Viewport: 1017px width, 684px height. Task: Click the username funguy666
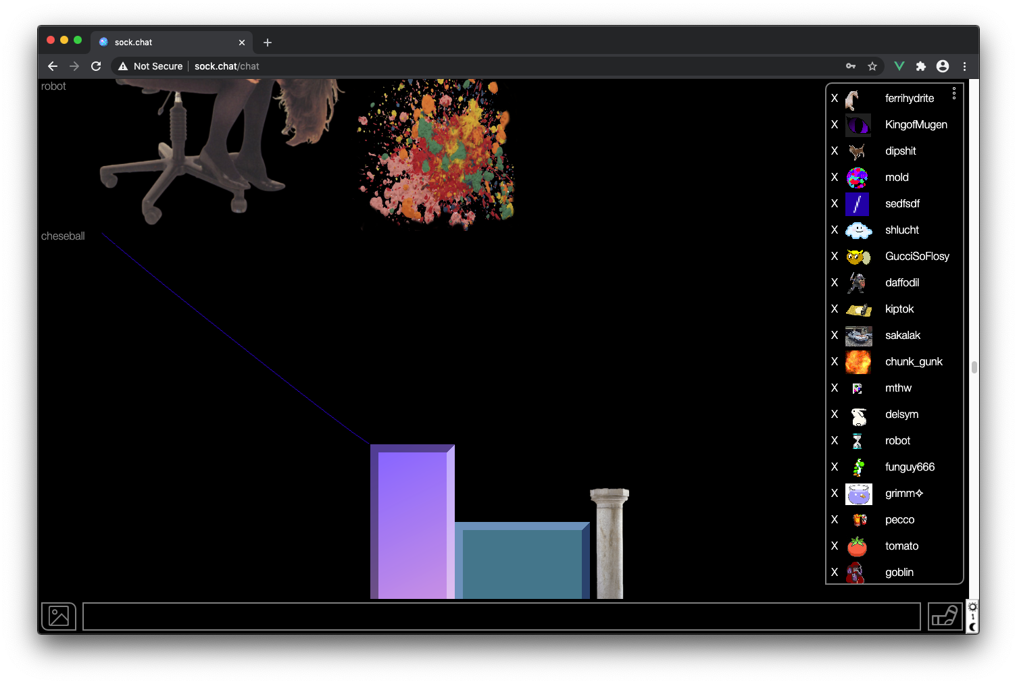pos(910,467)
